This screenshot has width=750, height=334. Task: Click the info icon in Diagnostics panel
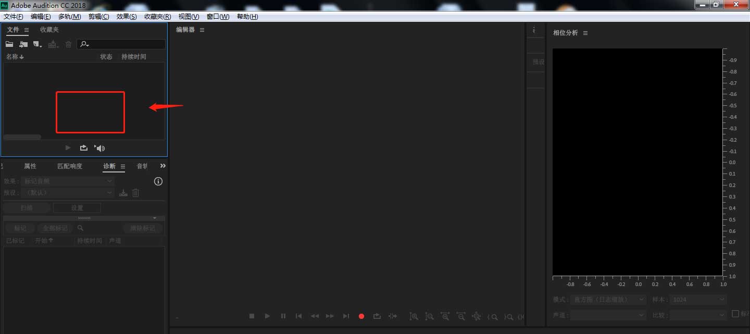coord(158,181)
